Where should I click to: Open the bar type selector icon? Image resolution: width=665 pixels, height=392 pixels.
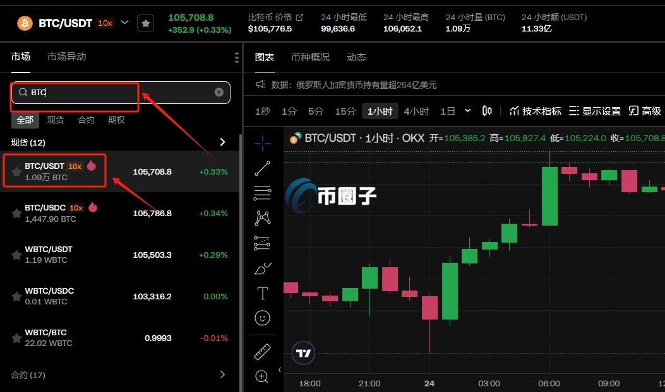pyautogui.click(x=486, y=110)
